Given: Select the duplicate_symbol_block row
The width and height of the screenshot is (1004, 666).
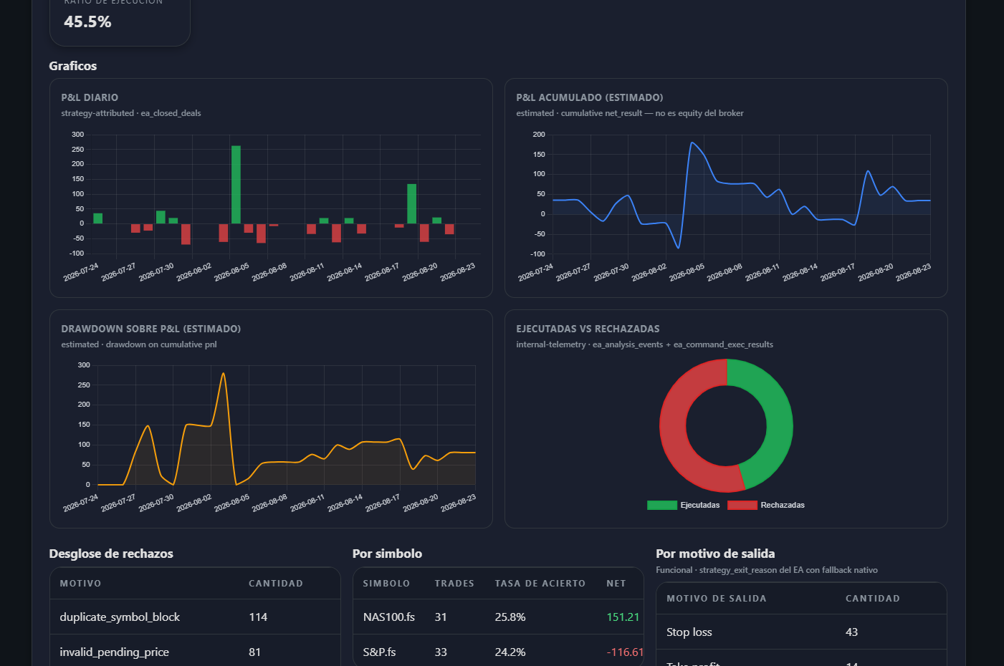Looking at the screenshot, I should tap(195, 617).
